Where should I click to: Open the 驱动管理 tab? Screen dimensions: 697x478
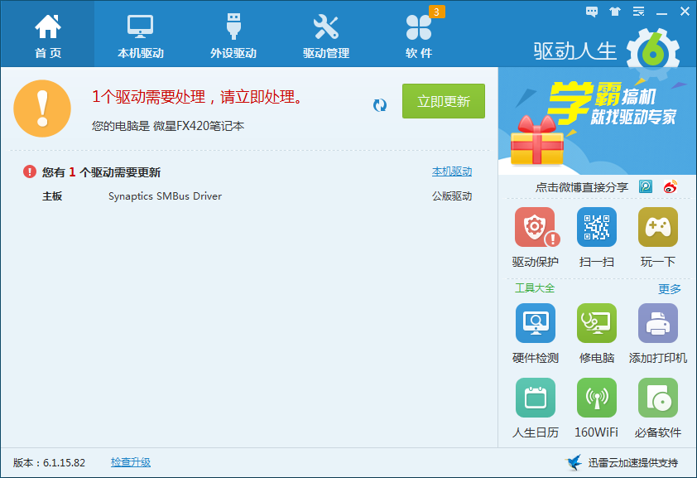pyautogui.click(x=326, y=35)
